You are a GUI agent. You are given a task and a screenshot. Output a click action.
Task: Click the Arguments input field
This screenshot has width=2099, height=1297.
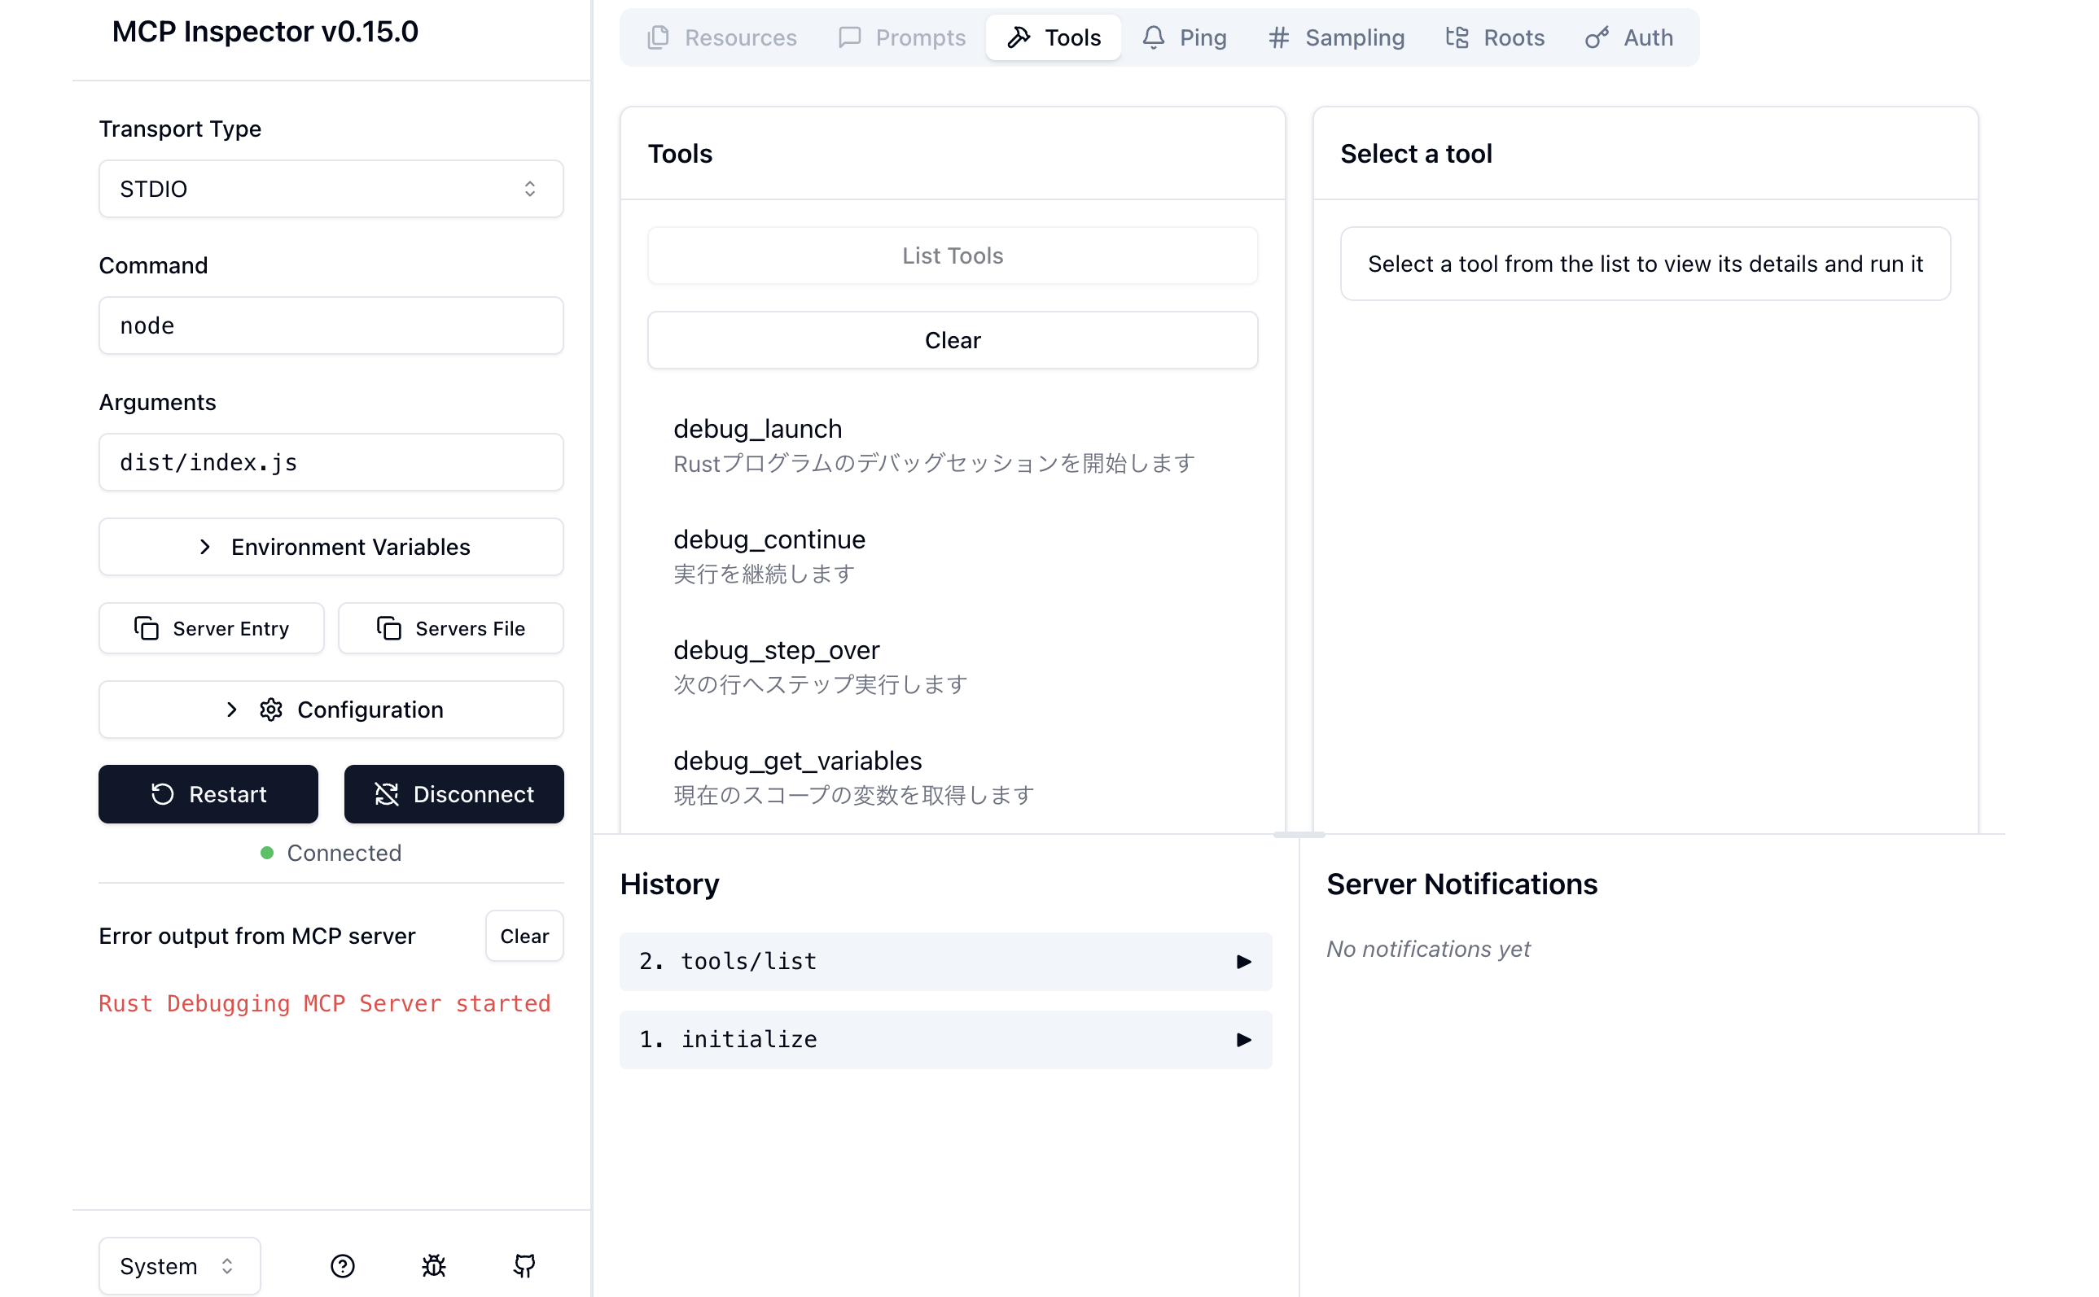(331, 462)
